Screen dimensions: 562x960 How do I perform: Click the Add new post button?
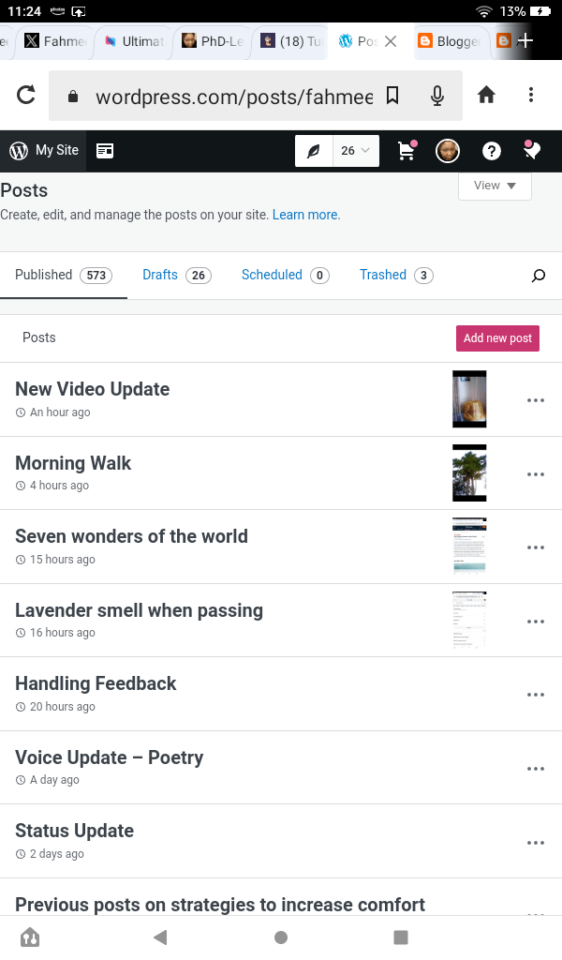497,338
